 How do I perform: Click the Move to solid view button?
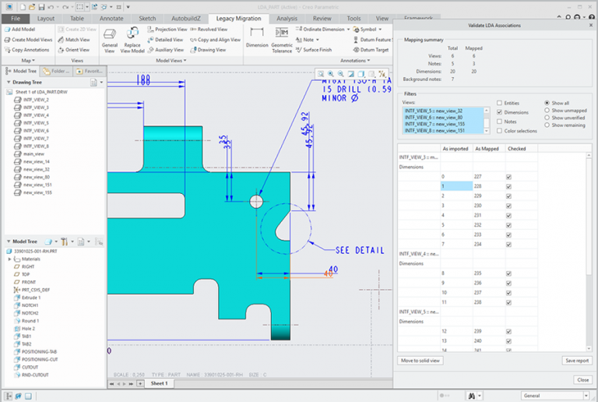(x=421, y=361)
